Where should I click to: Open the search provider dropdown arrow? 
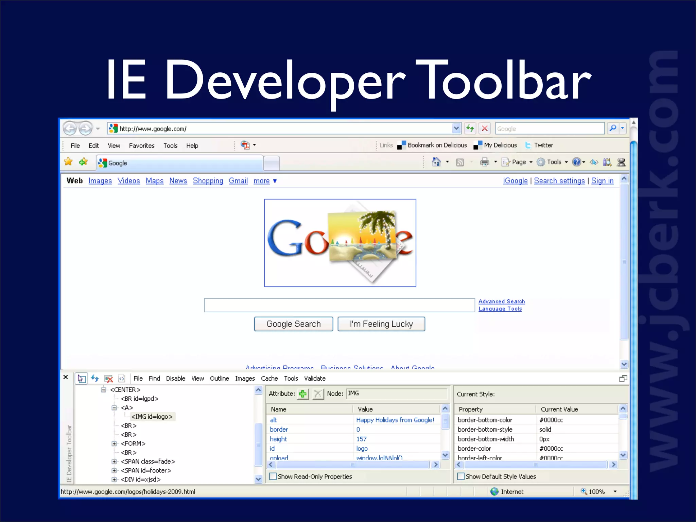(x=623, y=128)
